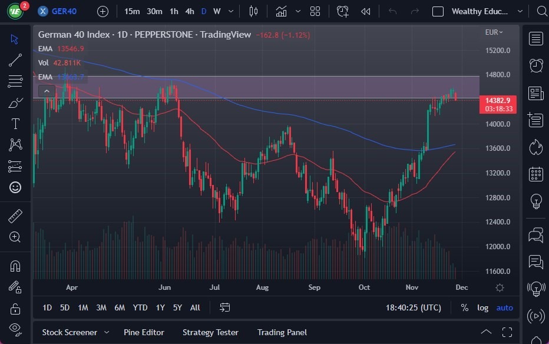Open the Indicators menu from the top toolbar
The height and width of the screenshot is (344, 549).
click(x=281, y=11)
